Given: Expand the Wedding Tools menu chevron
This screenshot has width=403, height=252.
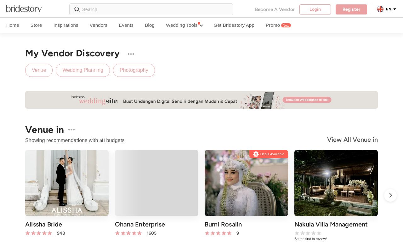Looking at the screenshot, I should (201, 26).
